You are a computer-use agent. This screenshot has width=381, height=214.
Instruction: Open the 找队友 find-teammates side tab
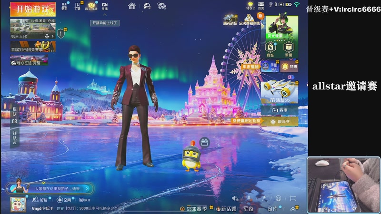15,137
